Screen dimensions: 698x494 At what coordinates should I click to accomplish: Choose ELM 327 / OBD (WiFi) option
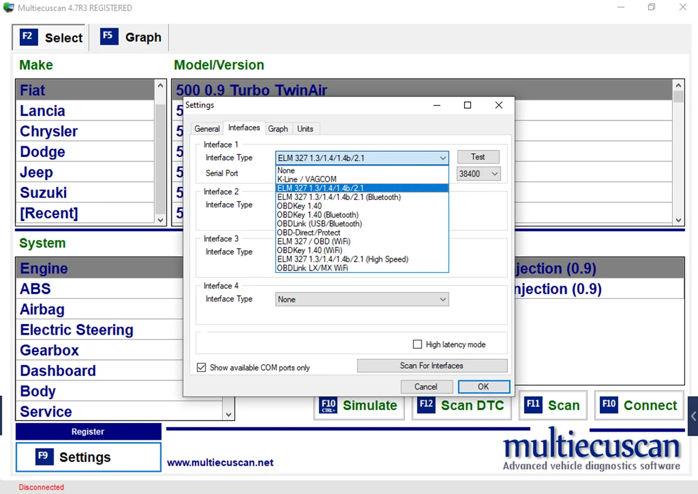[362, 241]
